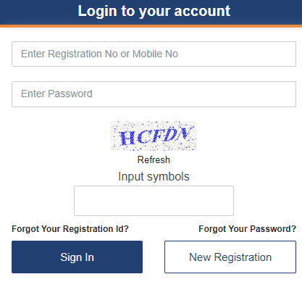
Task: Click the empty symbols verification textbox
Action: point(154,201)
